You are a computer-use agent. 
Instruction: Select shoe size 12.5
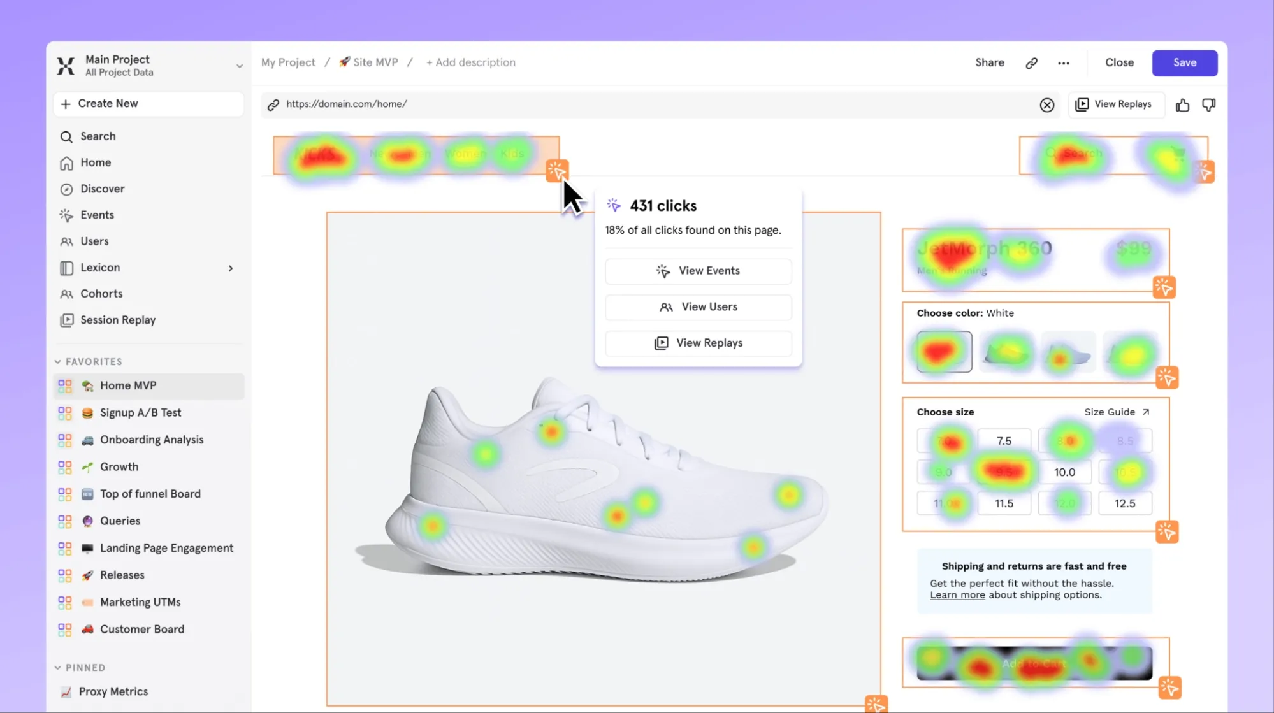coord(1124,503)
